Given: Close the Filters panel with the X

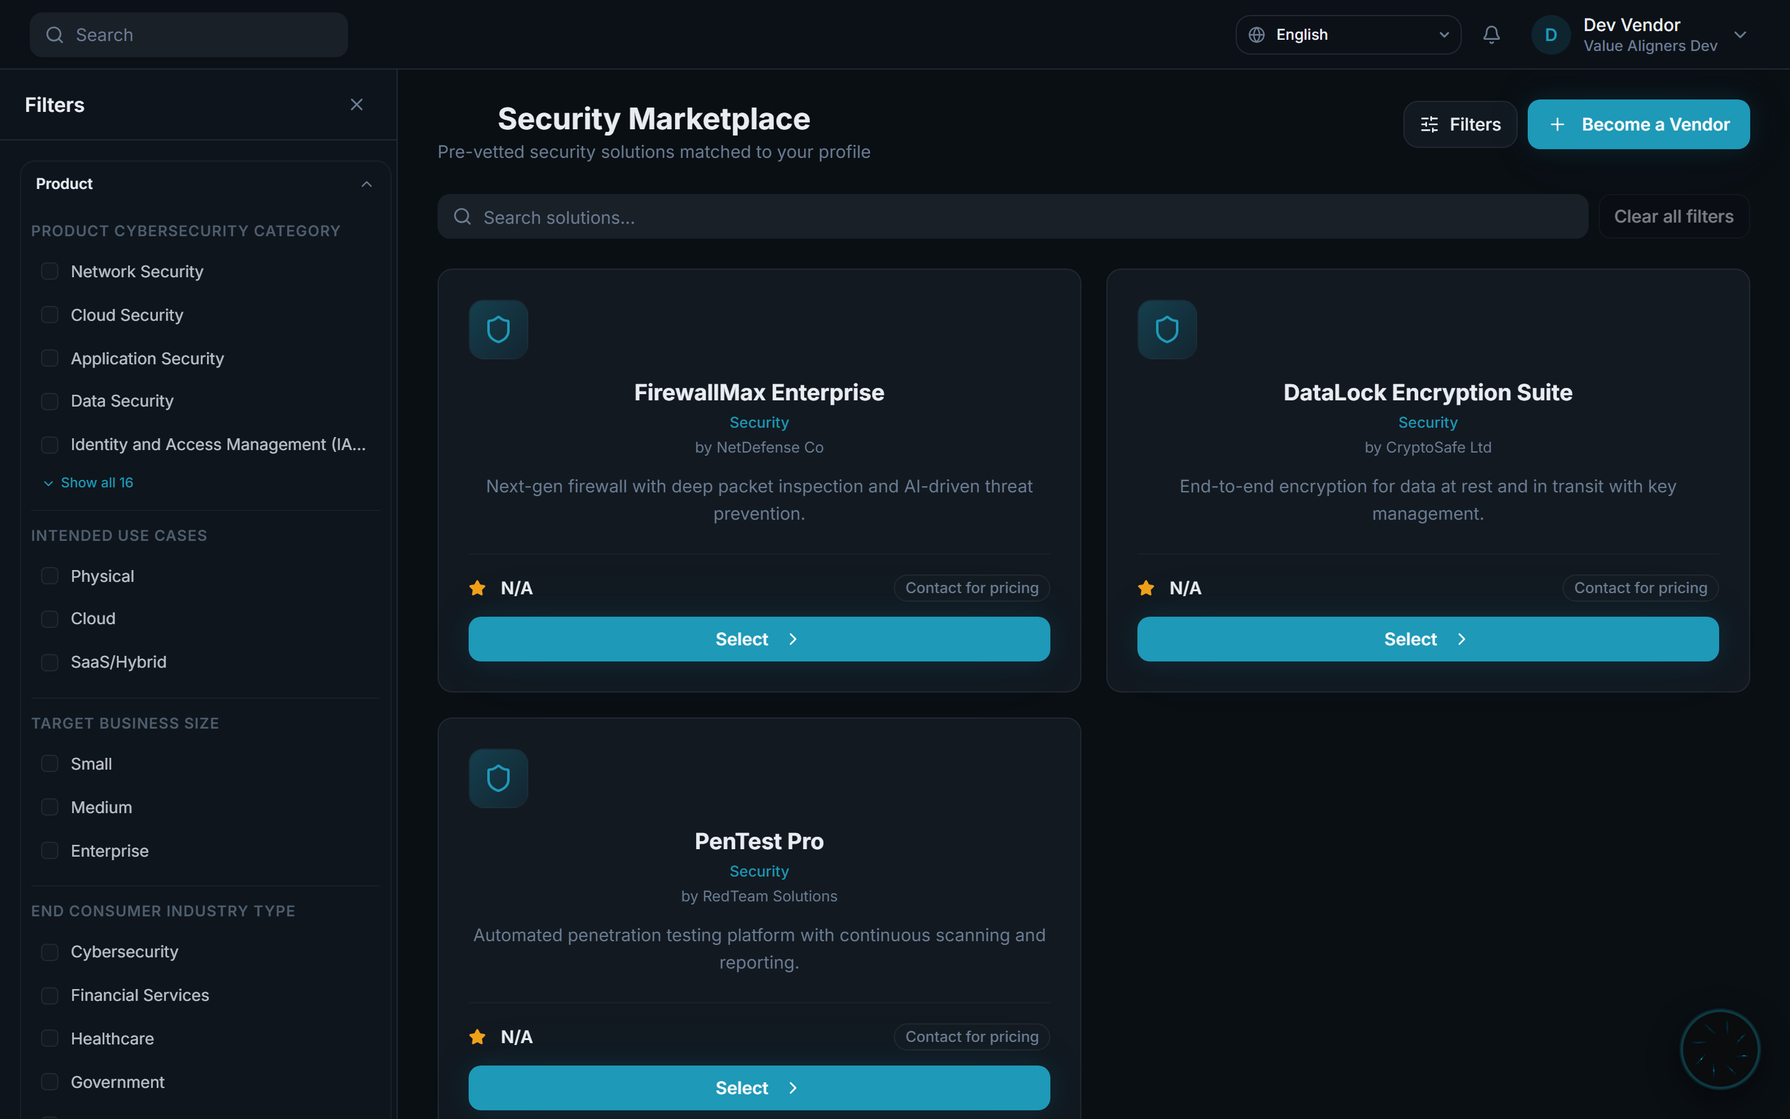Looking at the screenshot, I should (x=357, y=104).
